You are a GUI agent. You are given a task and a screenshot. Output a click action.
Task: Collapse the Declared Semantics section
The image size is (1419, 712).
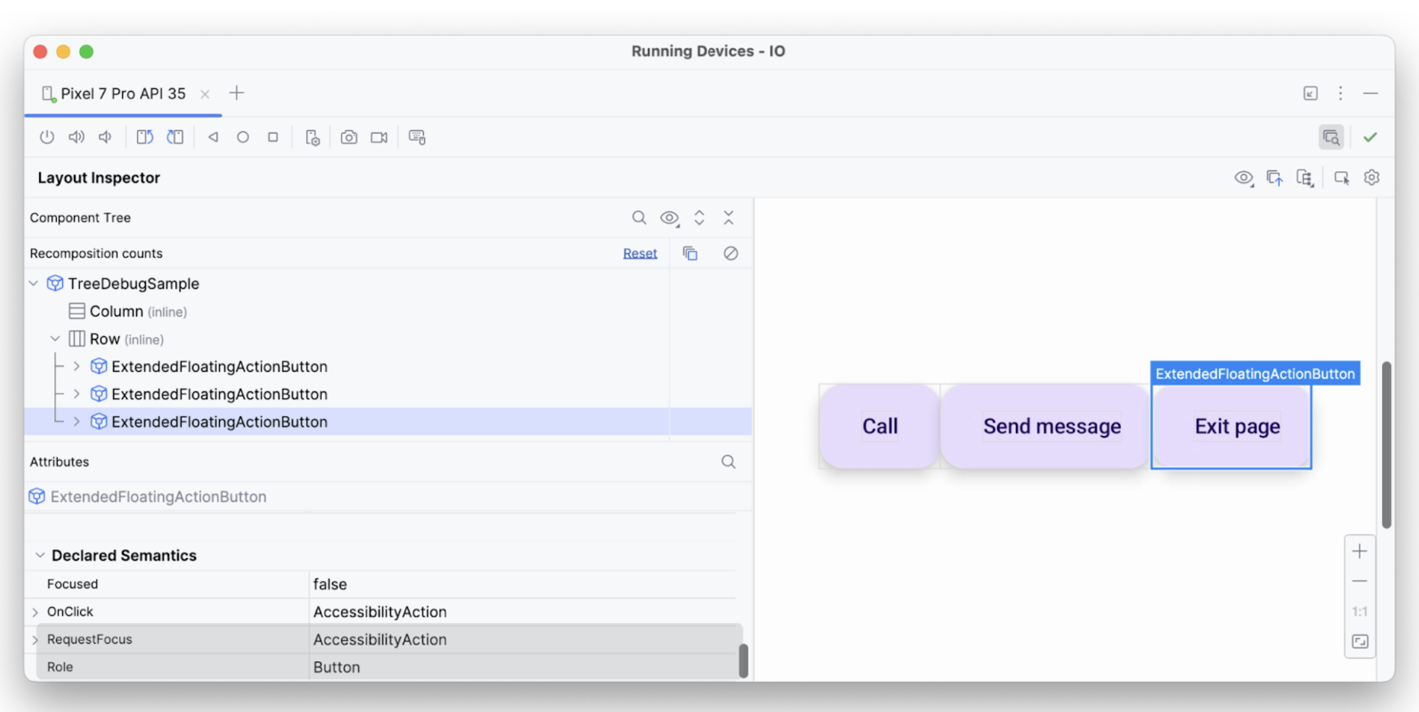point(39,555)
